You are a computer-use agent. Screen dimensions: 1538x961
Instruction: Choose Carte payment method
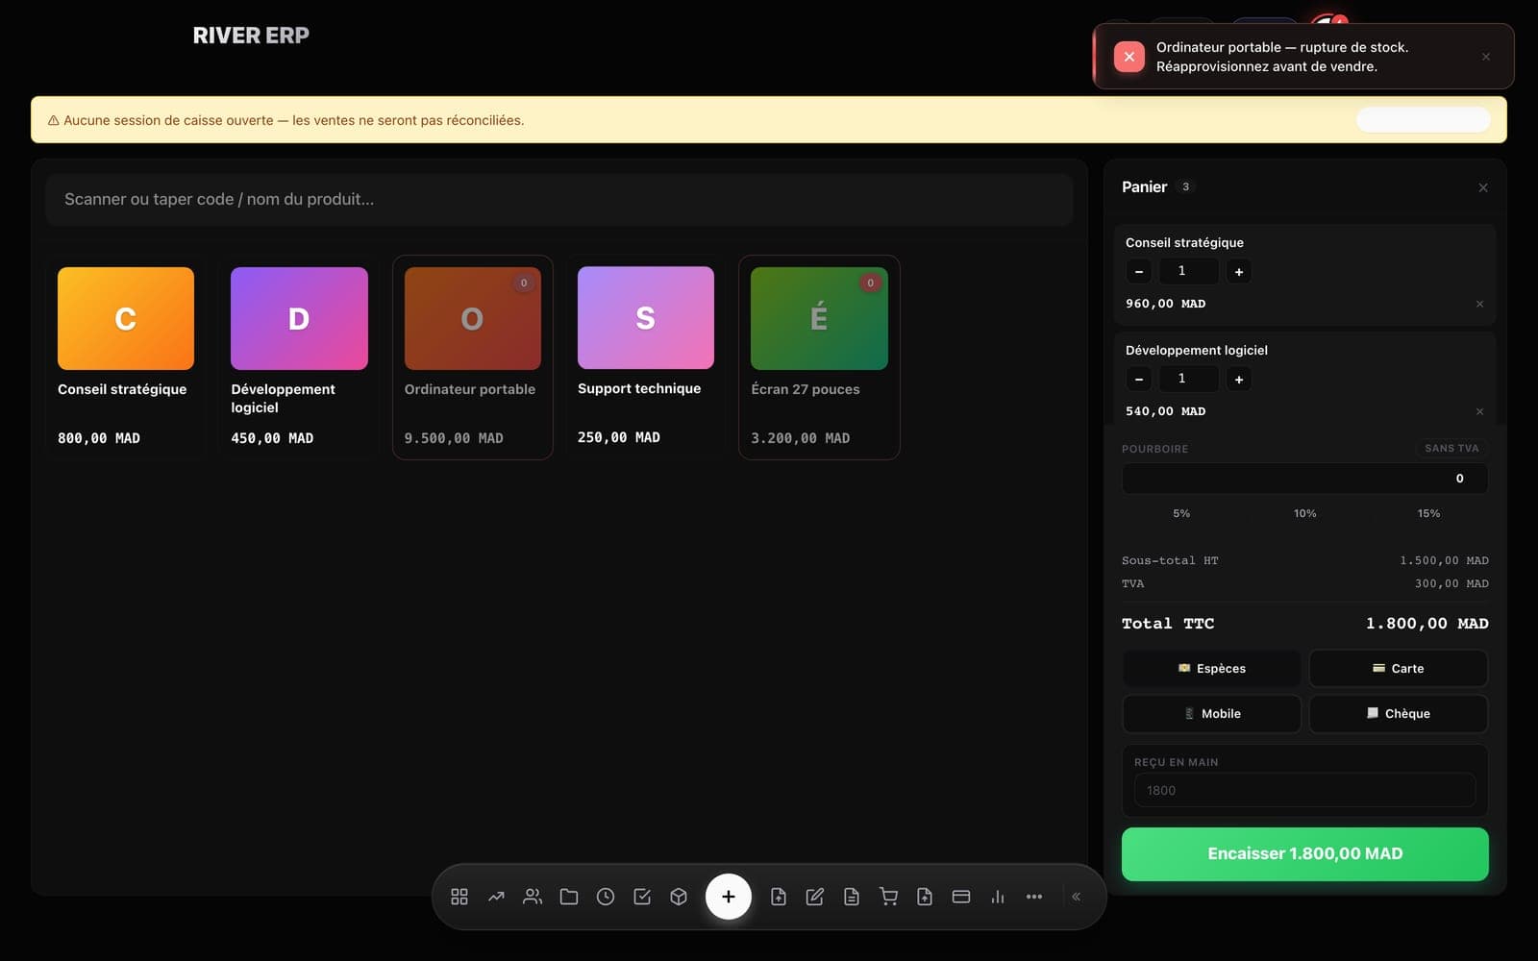point(1399,668)
